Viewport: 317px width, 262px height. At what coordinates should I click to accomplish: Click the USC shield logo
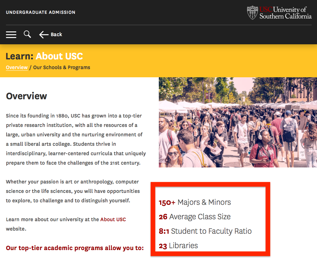pyautogui.click(x=252, y=13)
